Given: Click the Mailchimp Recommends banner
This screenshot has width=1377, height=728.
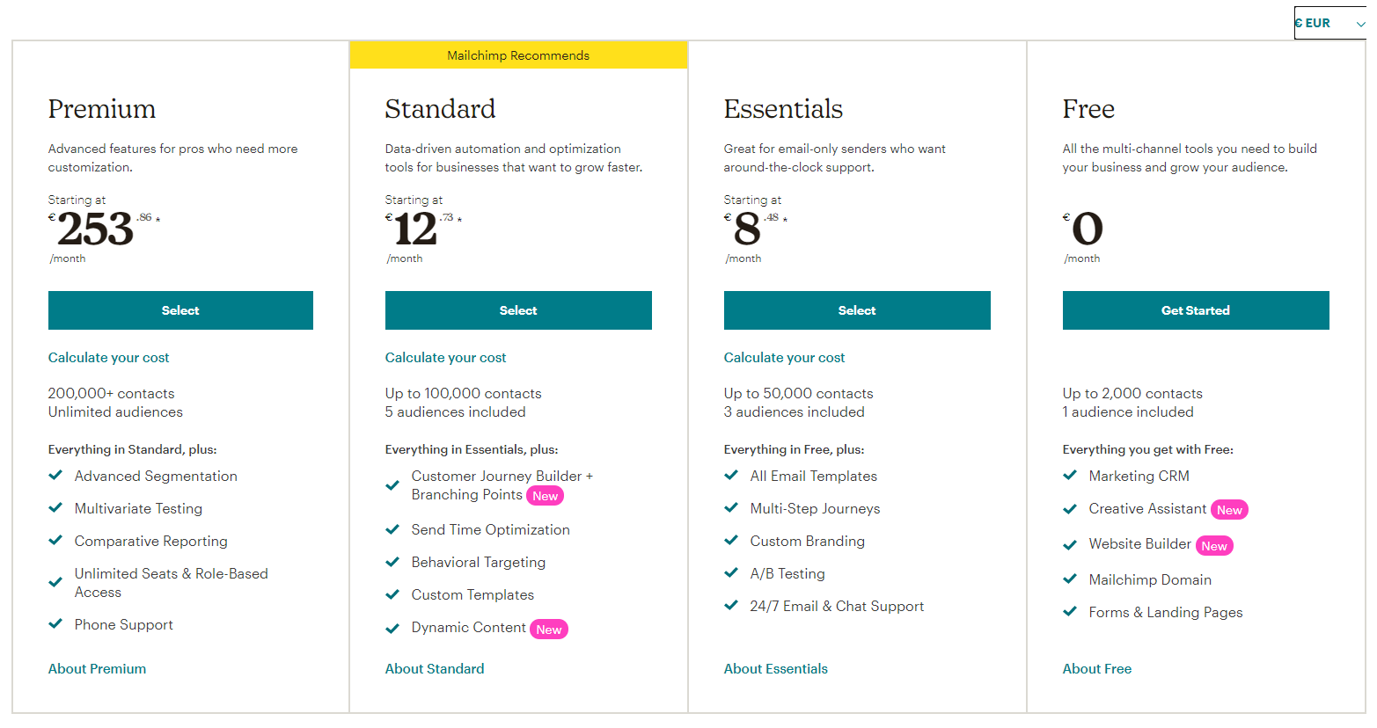Looking at the screenshot, I should coord(517,55).
